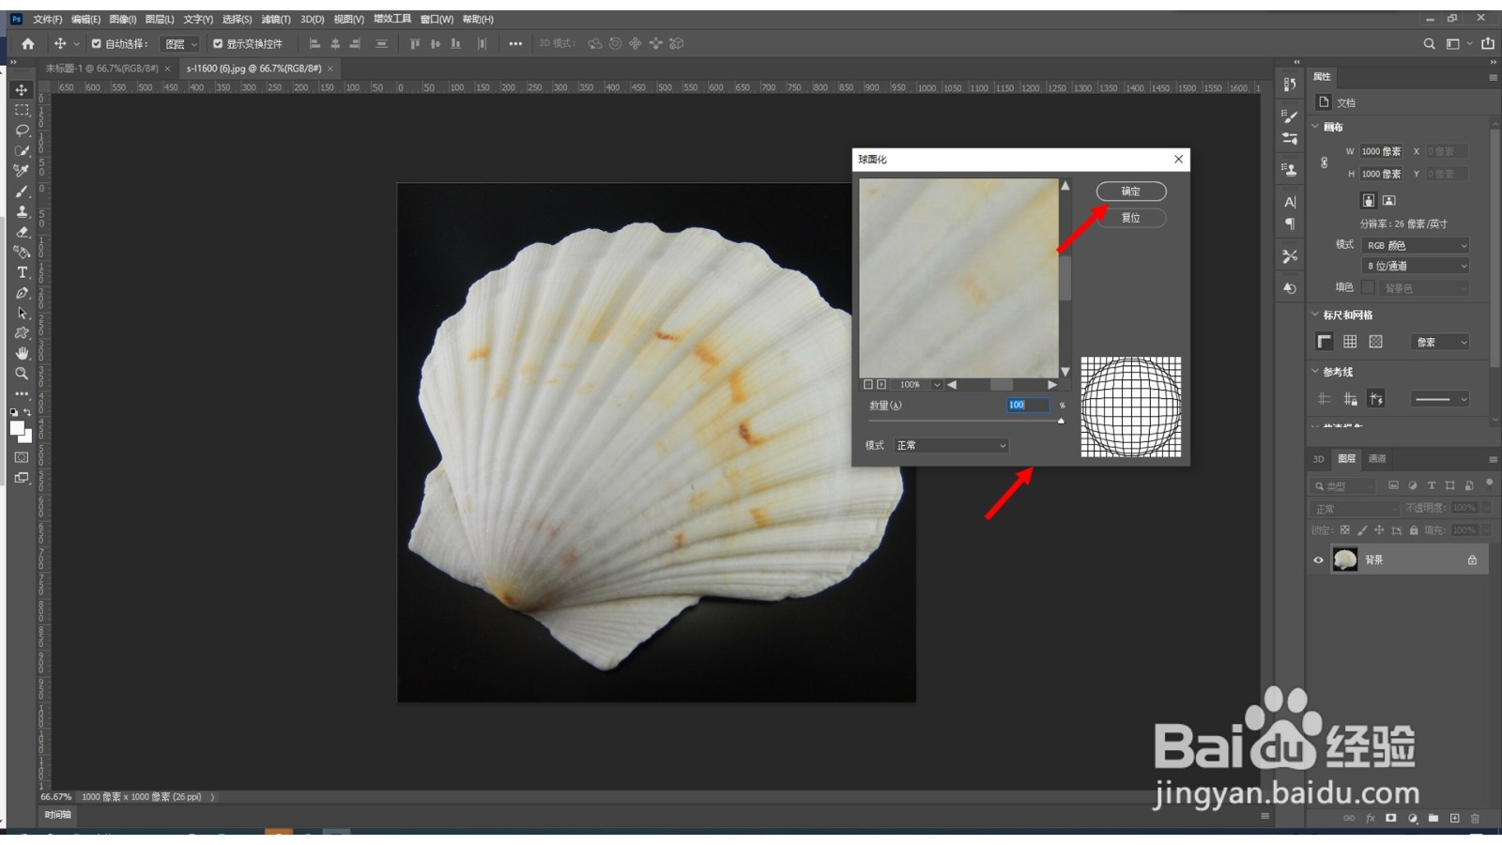Open the 8 位/通道 bit depth dropdown

coord(1416,266)
